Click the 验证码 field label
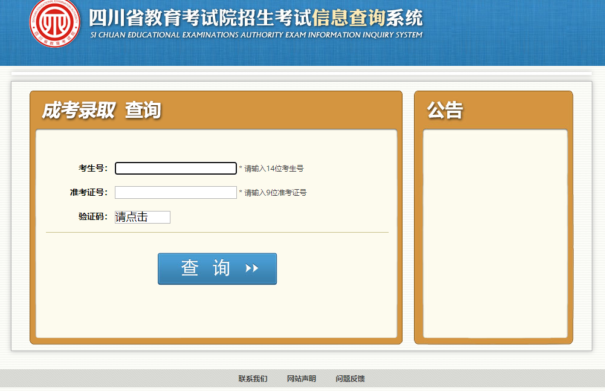Viewport: 605px width, 391px height. pos(92,217)
